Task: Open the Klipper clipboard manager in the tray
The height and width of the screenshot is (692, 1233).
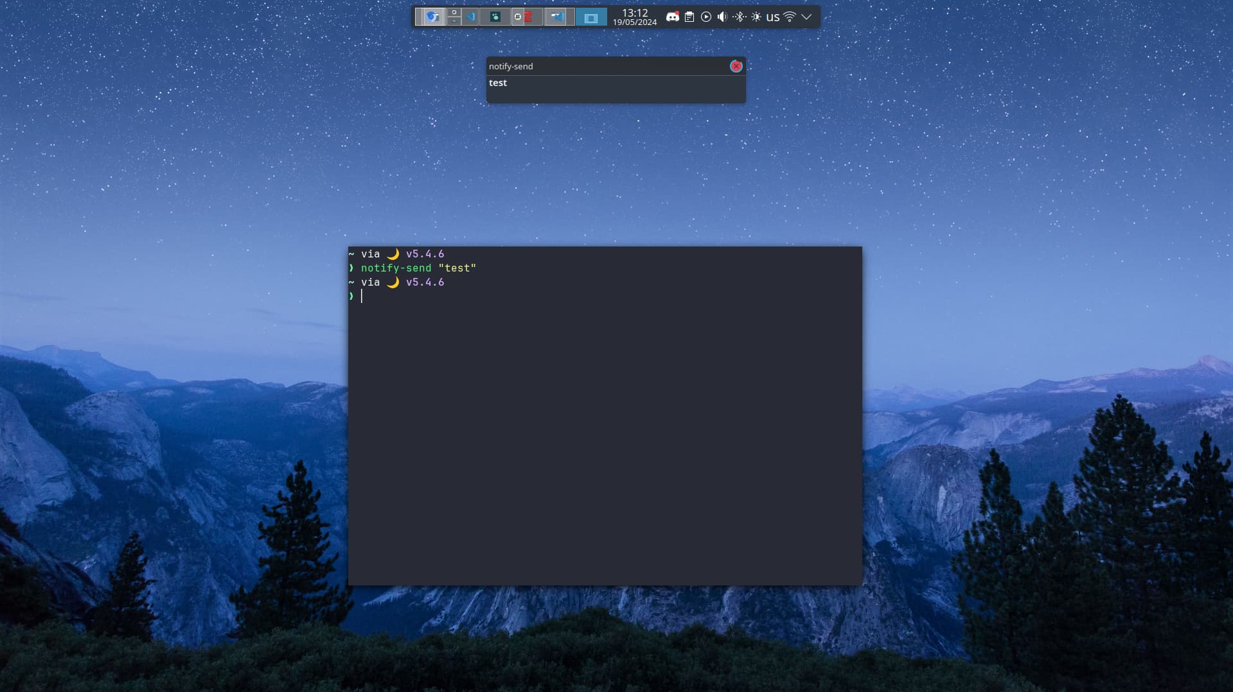Action: [x=689, y=17]
